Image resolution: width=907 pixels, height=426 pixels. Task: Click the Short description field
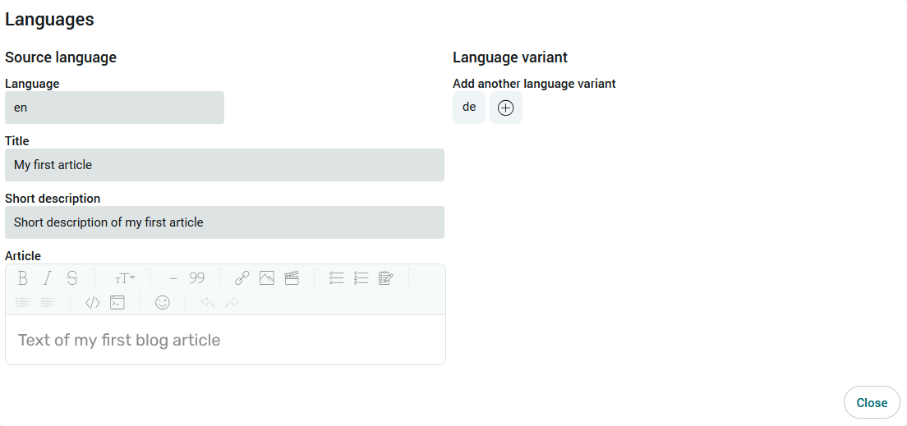[224, 222]
